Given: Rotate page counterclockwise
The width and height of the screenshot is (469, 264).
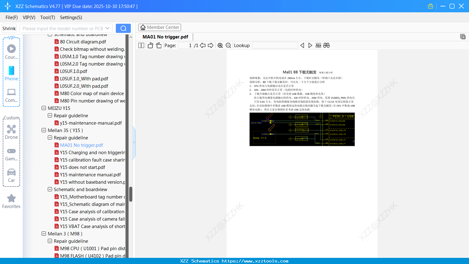Looking at the screenshot, I should [x=150, y=45].
